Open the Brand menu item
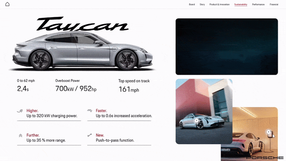The image size is (286, 161). click(x=192, y=5)
